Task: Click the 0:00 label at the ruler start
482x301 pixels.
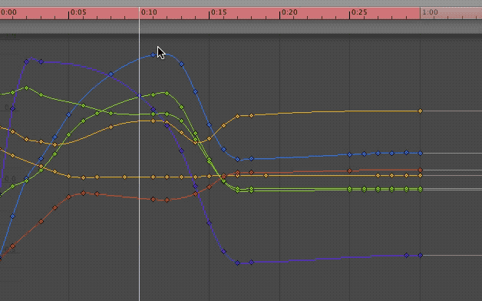Action: click(8, 12)
